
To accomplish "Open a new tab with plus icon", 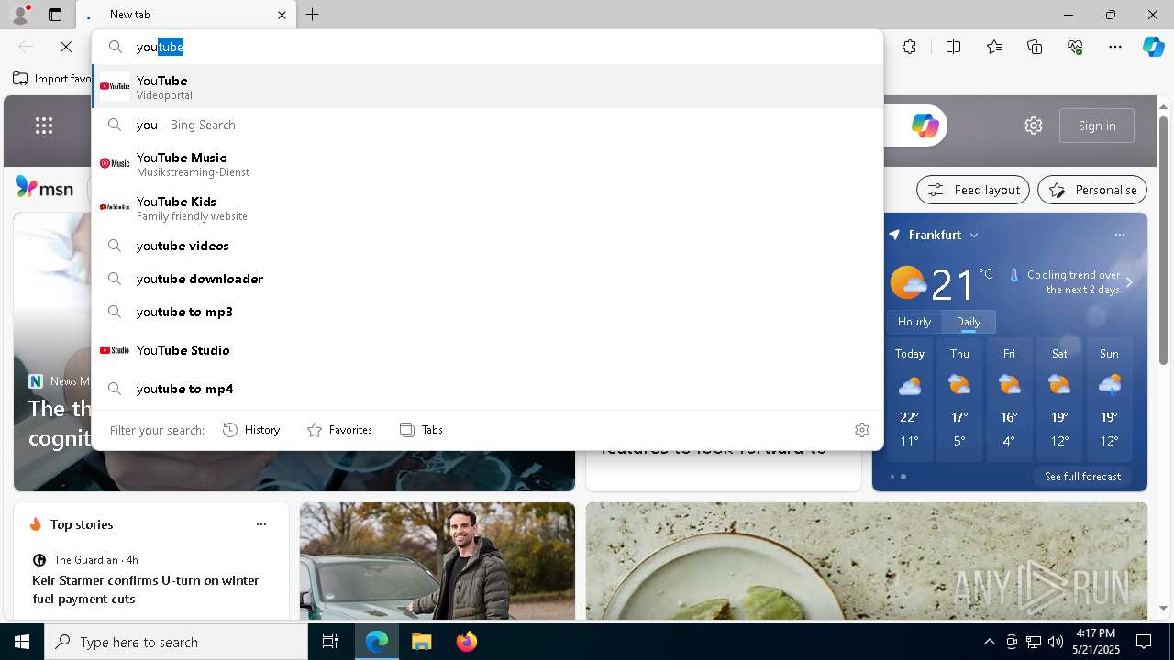I will tap(313, 15).
